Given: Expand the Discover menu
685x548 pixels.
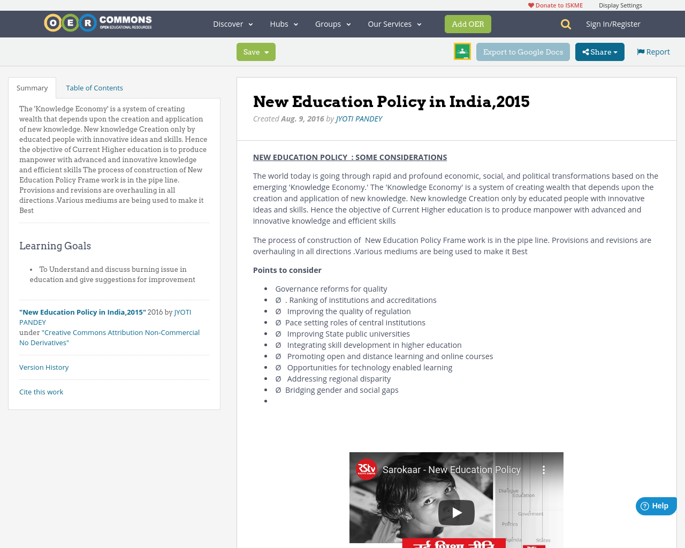Looking at the screenshot, I should point(231,24).
